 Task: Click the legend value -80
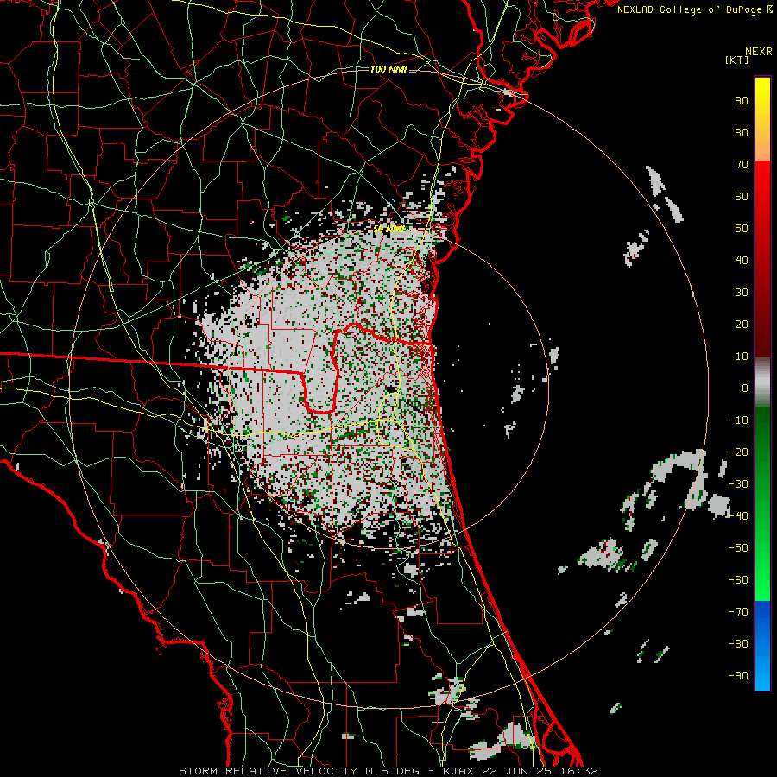click(x=738, y=644)
